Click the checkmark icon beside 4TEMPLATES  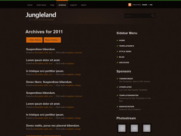(117, 87)
